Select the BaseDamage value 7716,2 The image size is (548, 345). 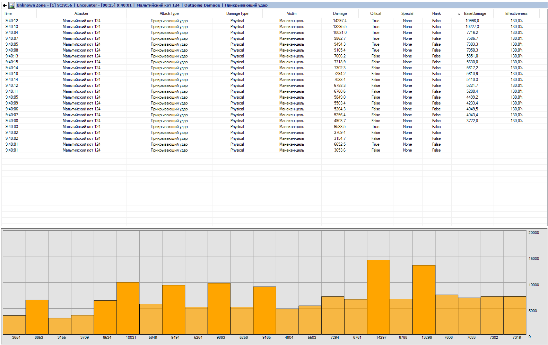[x=472, y=33]
